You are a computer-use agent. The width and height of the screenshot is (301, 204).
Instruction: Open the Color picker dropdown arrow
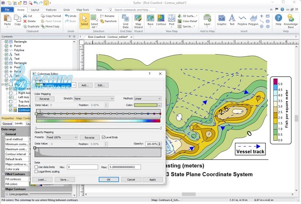tap(160, 105)
